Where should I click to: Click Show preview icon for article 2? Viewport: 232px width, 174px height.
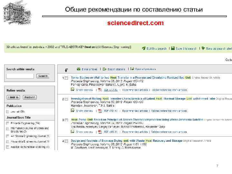click(72, 111)
